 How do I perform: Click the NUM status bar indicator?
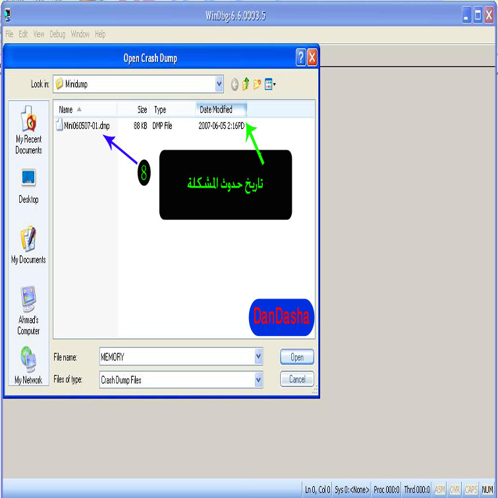[487, 489]
